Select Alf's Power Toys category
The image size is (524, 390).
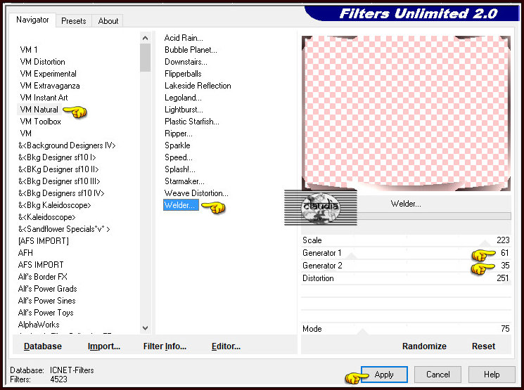[46, 313]
